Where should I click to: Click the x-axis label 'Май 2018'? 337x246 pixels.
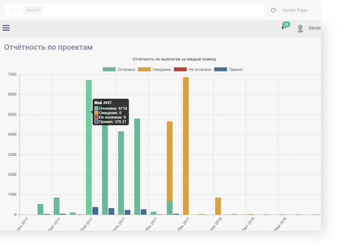(280, 224)
